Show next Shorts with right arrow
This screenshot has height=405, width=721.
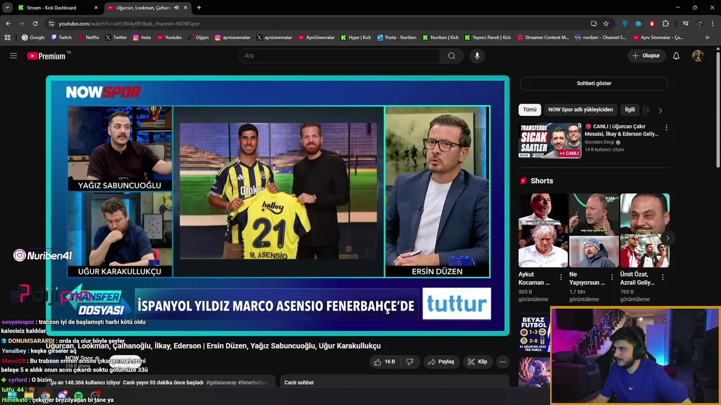(x=667, y=238)
